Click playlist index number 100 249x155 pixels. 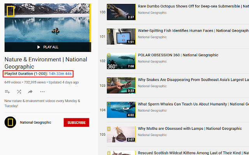coord(102,12)
